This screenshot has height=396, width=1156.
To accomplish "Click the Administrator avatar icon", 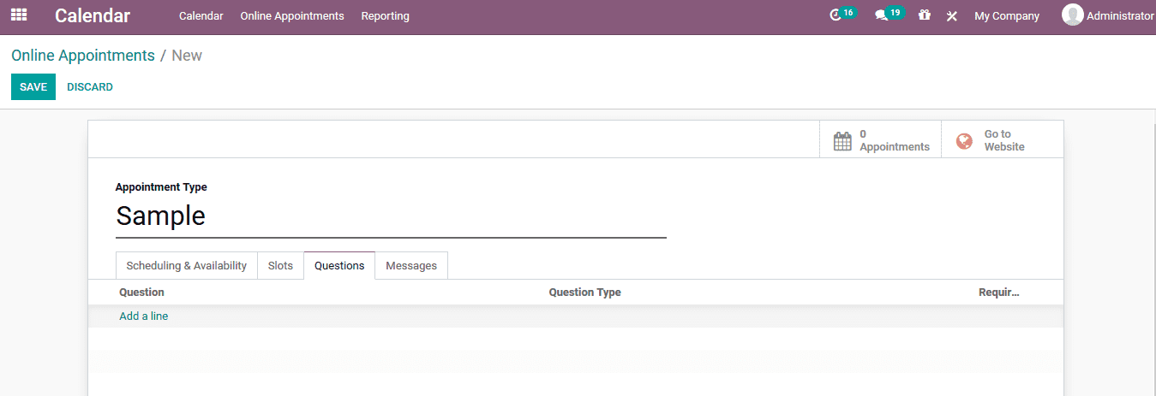I will click(1072, 15).
